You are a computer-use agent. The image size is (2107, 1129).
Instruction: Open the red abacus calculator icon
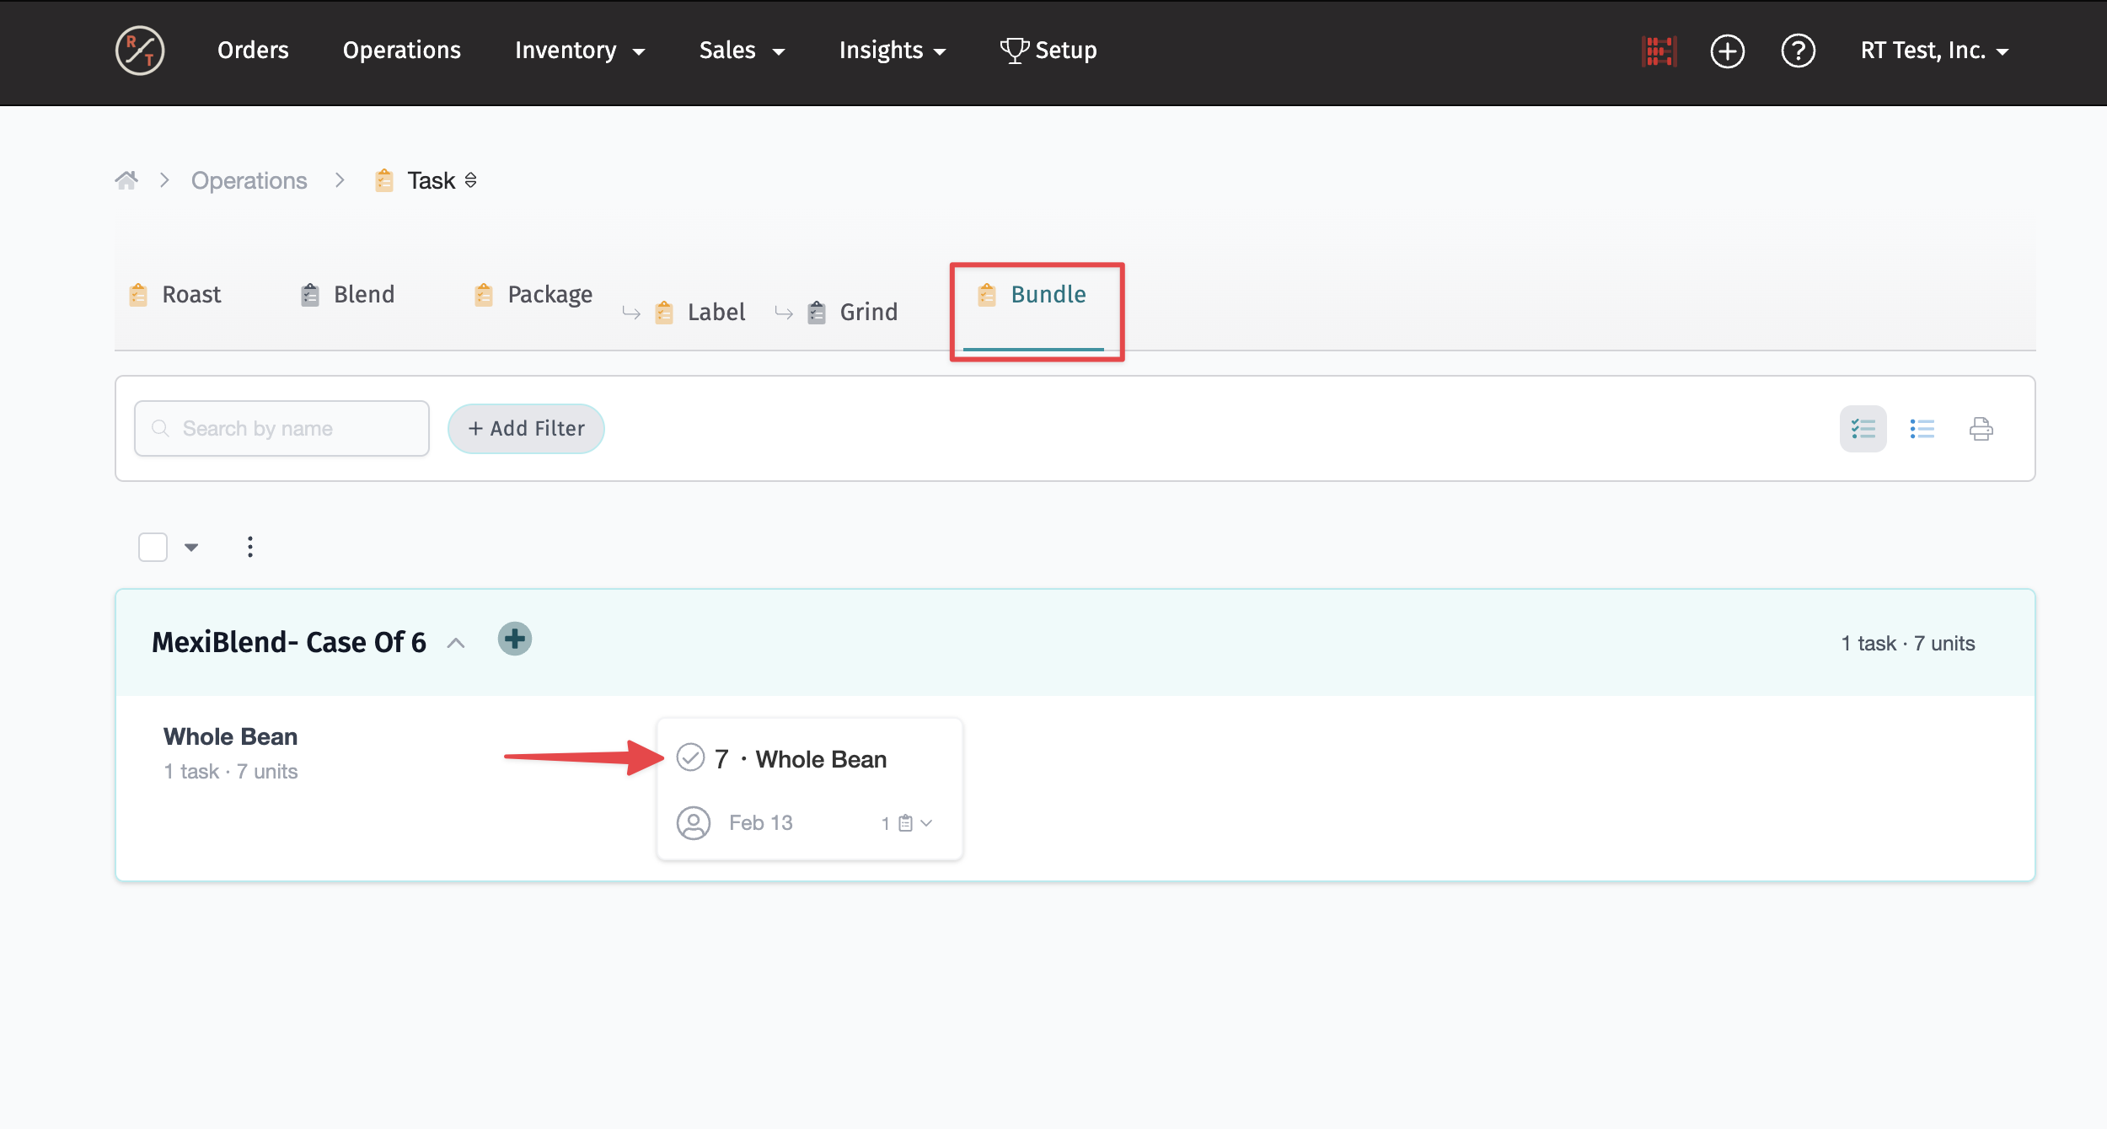point(1659,51)
